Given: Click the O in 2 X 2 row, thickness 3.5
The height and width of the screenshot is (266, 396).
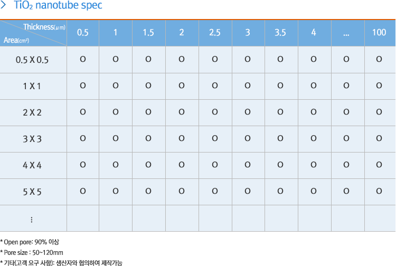Looking at the screenshot, I should point(280,112).
